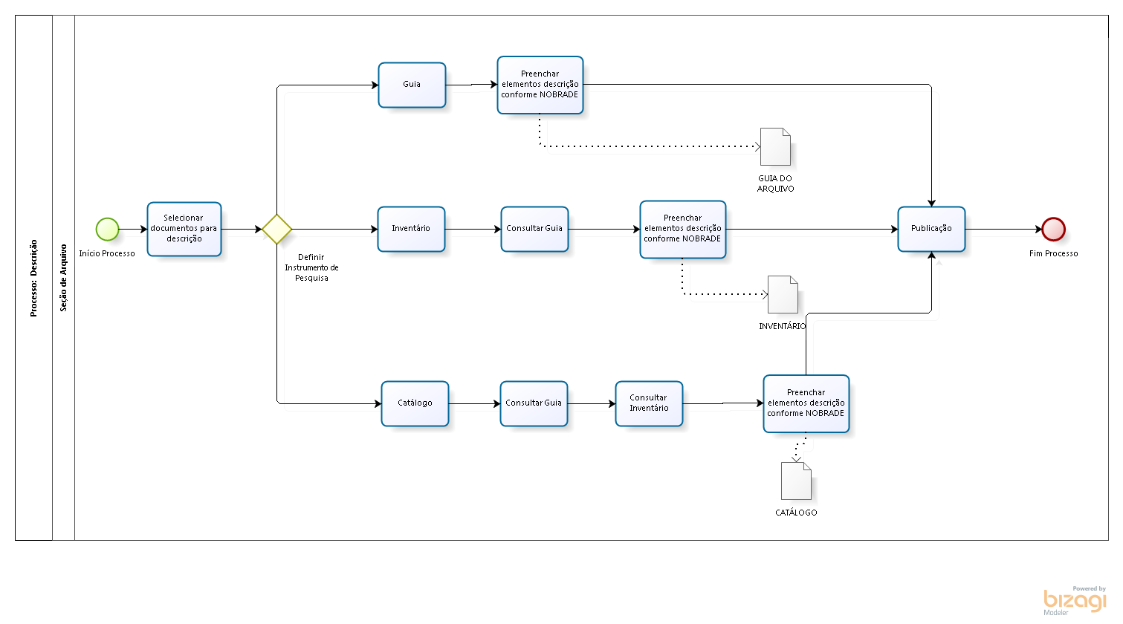Select Preenchar elementos task in the Inventário row
The width and height of the screenshot is (1123, 624).
tap(683, 229)
